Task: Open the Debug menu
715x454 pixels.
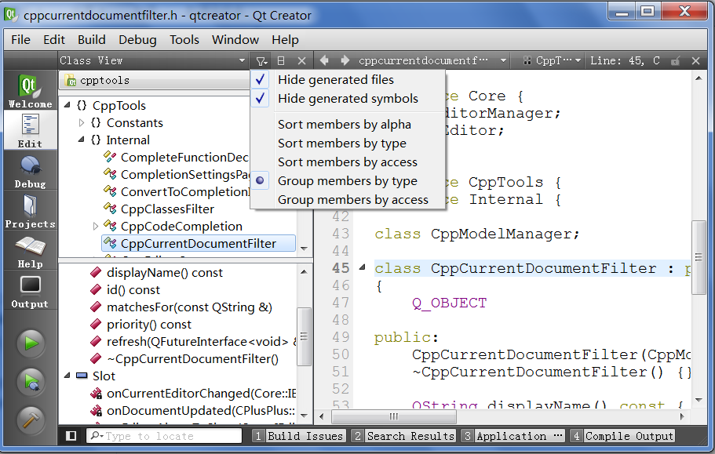Action: [x=137, y=40]
